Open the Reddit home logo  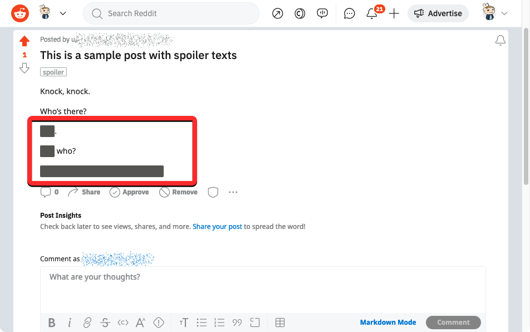20,13
